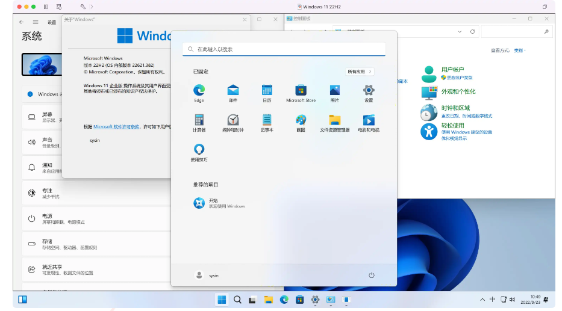Open Ease of Access (轻松使用)
The image size is (562, 311).
coord(452,125)
